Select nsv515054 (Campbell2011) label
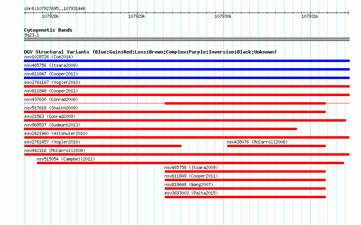 66,159
